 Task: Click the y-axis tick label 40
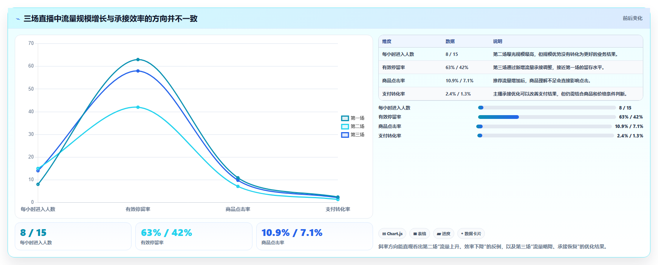pos(31,112)
